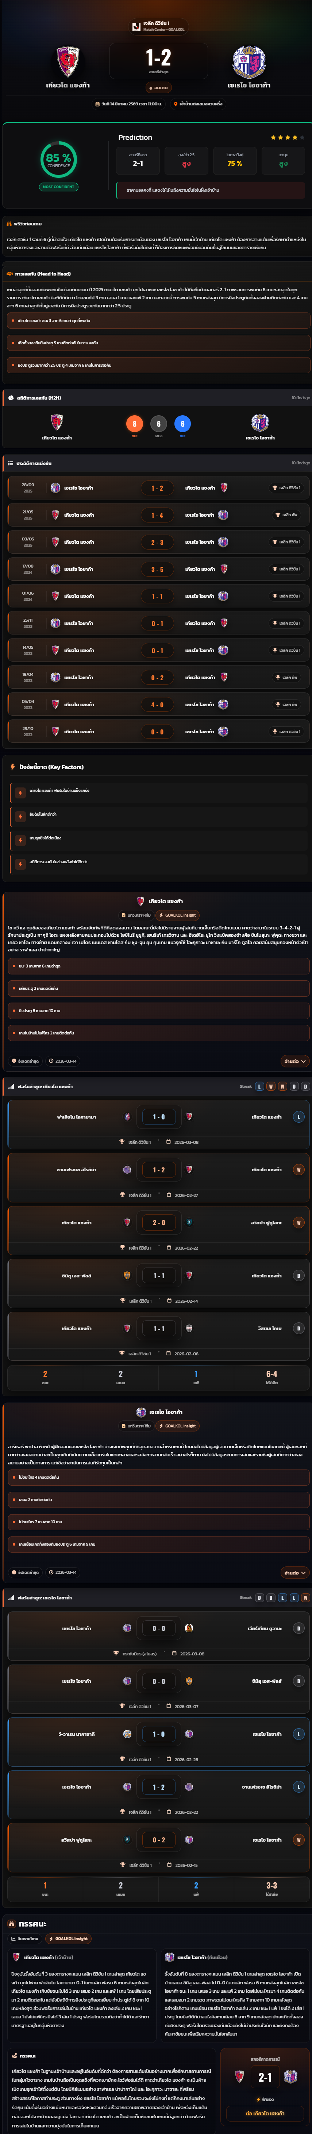Expand first Key Factors item with lightning icon
312x2134 pixels.
(x=156, y=790)
